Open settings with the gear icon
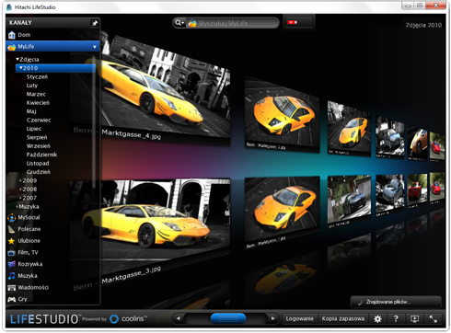Viewport: 451px width, 333px height. tap(377, 319)
